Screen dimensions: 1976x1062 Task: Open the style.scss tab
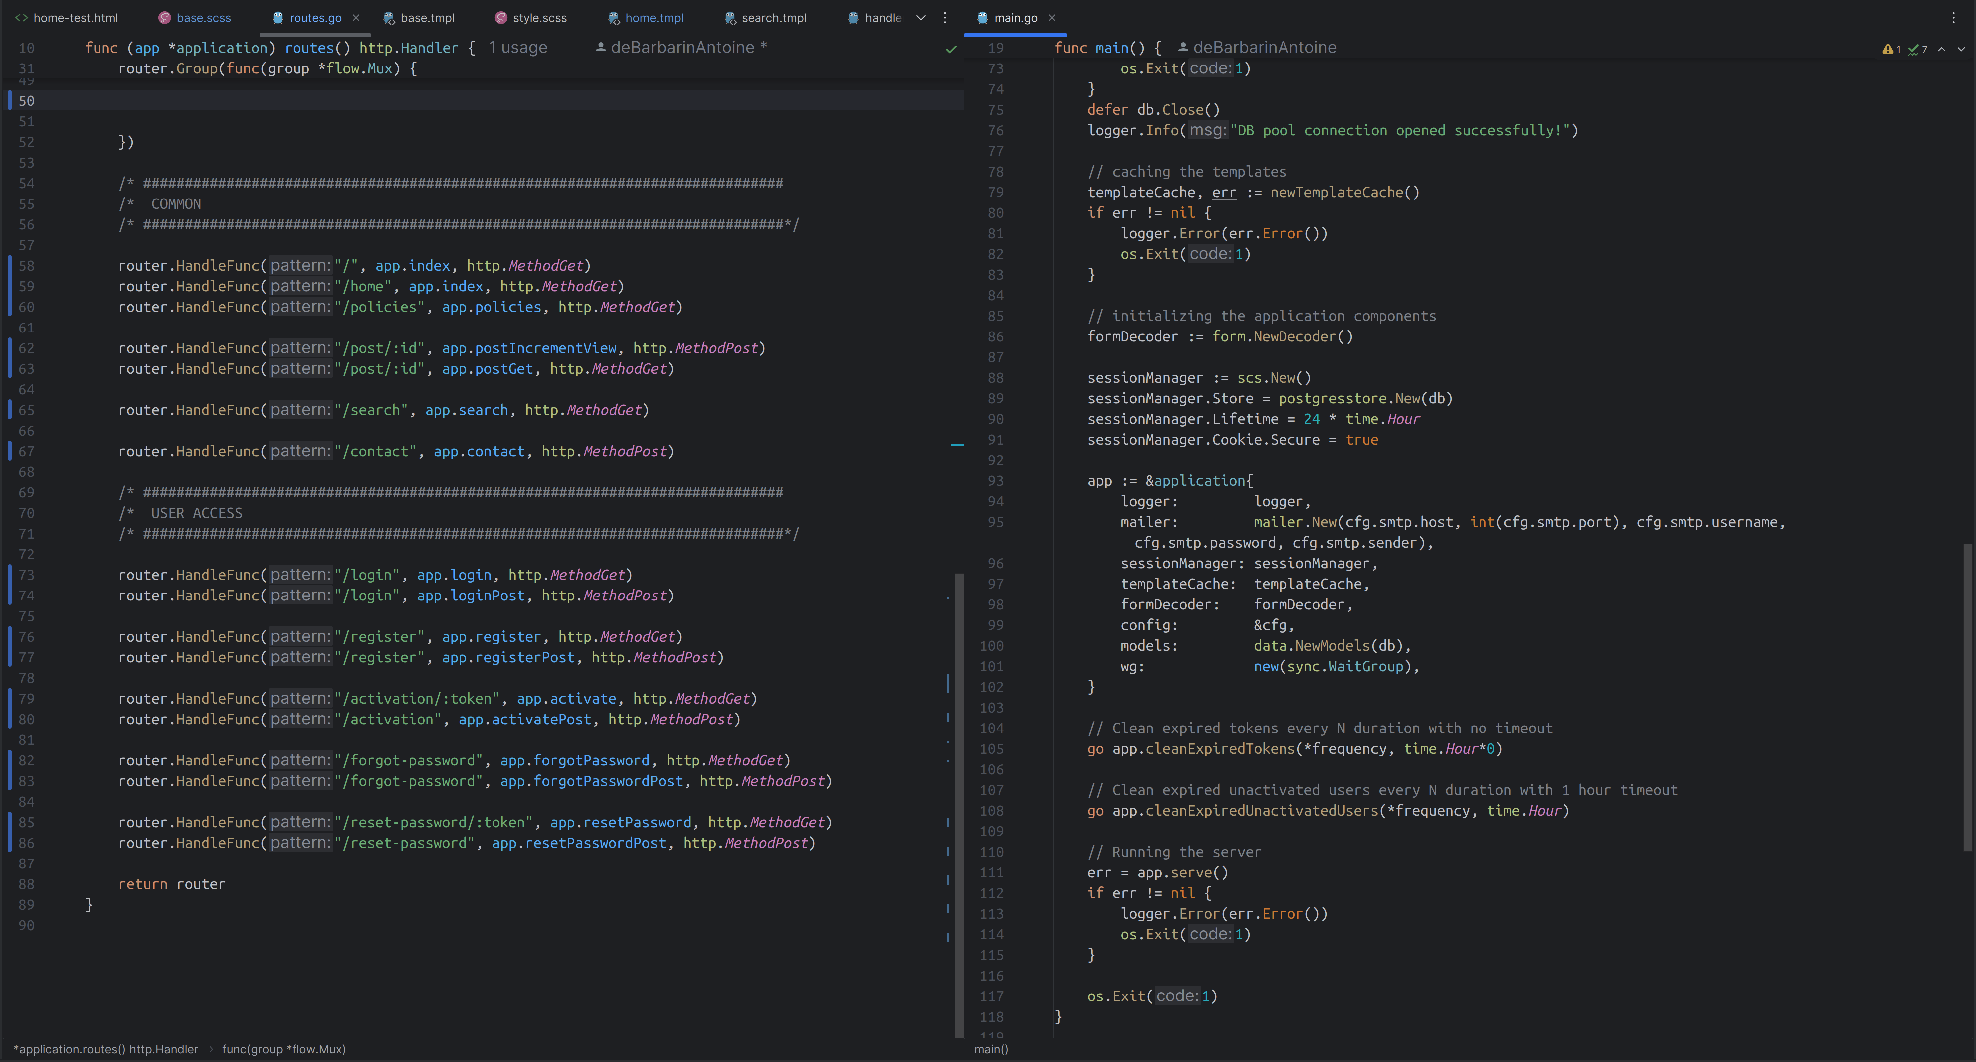531,18
